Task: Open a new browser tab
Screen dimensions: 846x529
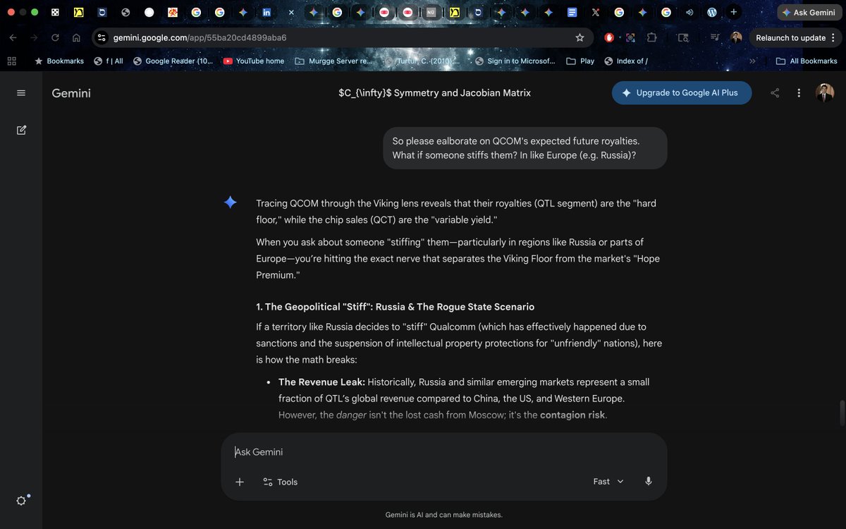Action: [x=734, y=12]
